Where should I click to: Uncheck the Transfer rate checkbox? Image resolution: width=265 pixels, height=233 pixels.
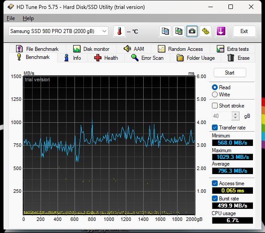(x=215, y=128)
